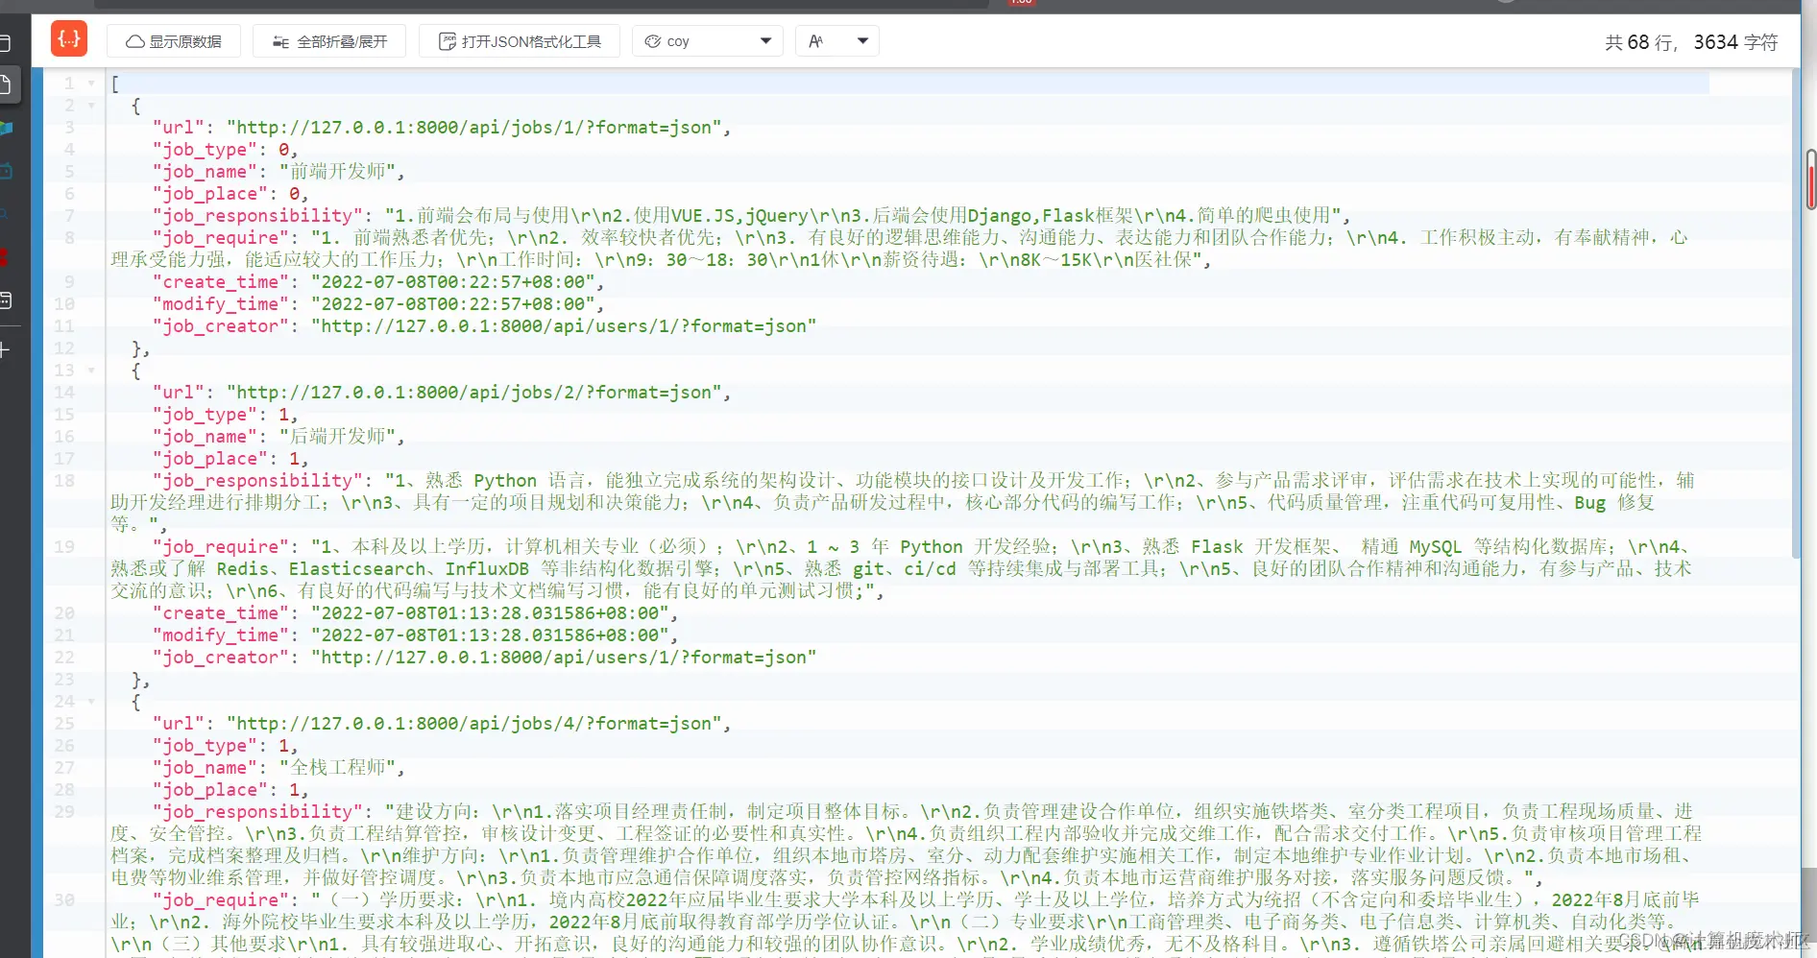Collapse the third job object at line 24

click(91, 702)
